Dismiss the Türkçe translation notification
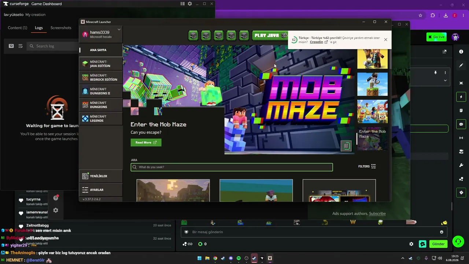Image resolution: width=469 pixels, height=264 pixels. tap(385, 40)
